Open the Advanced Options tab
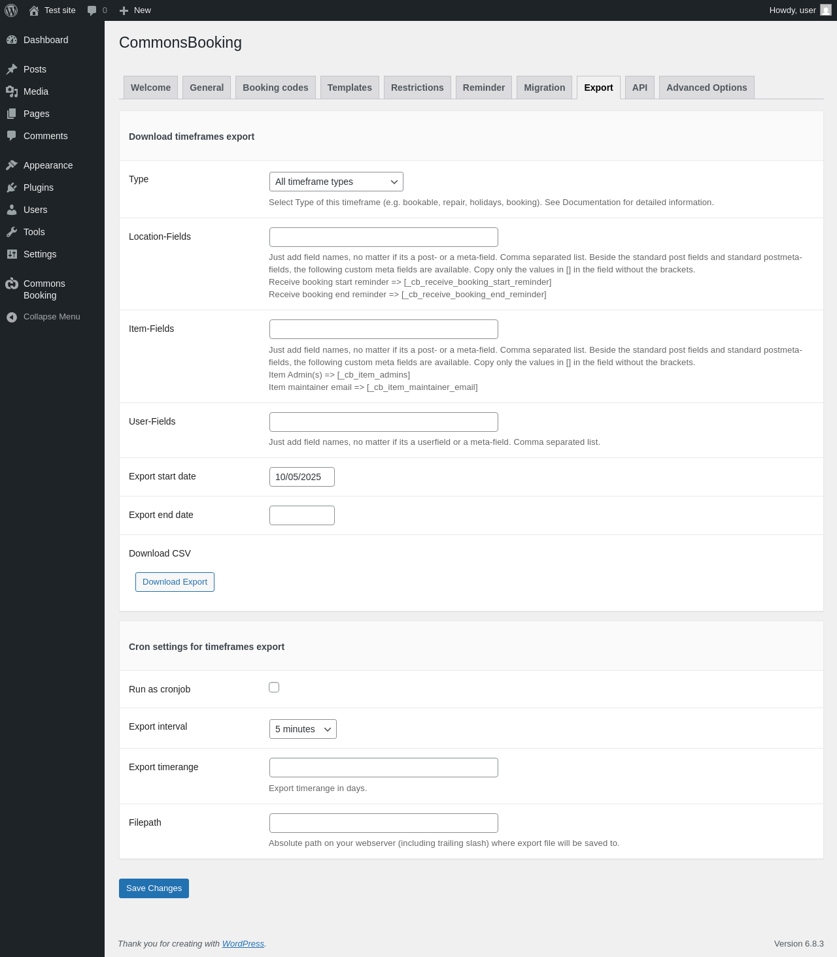Image resolution: width=837 pixels, height=957 pixels. [x=706, y=88]
